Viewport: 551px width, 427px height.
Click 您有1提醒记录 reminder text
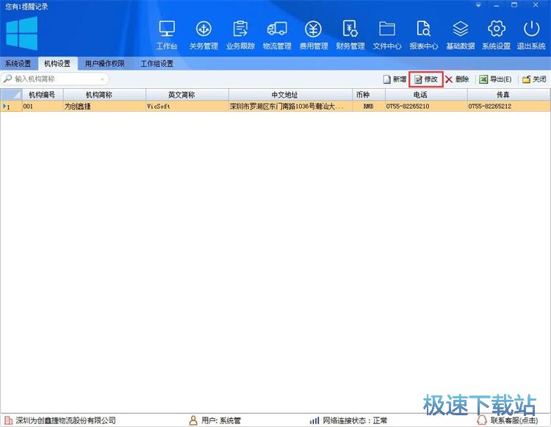pyautogui.click(x=26, y=7)
